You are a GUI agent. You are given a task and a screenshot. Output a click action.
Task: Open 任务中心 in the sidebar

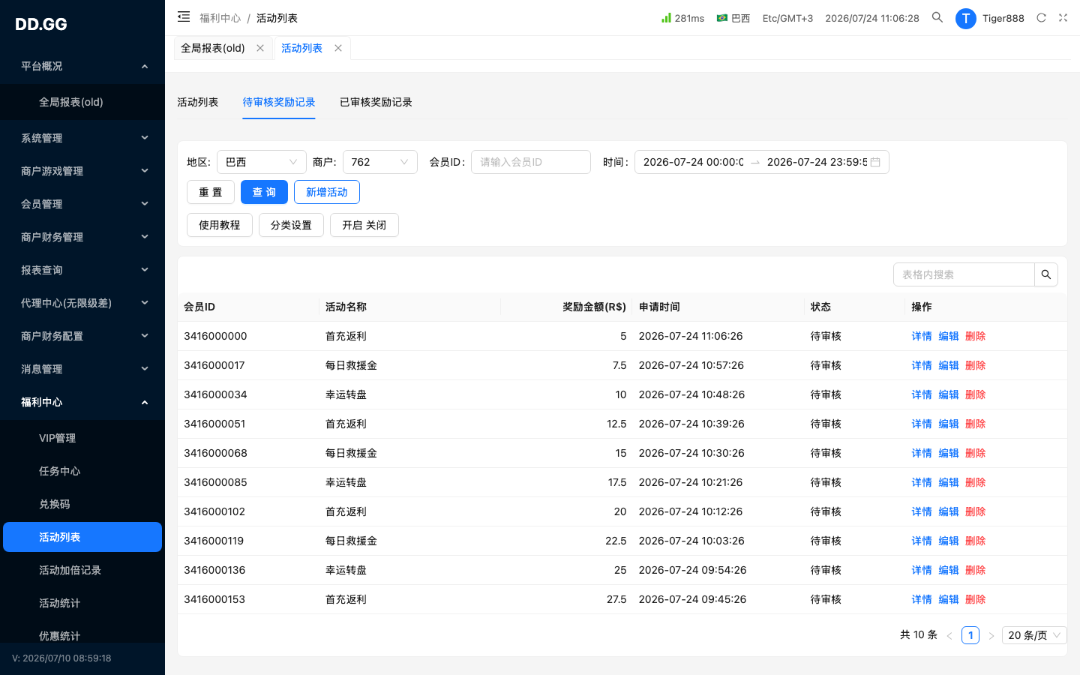82,471
